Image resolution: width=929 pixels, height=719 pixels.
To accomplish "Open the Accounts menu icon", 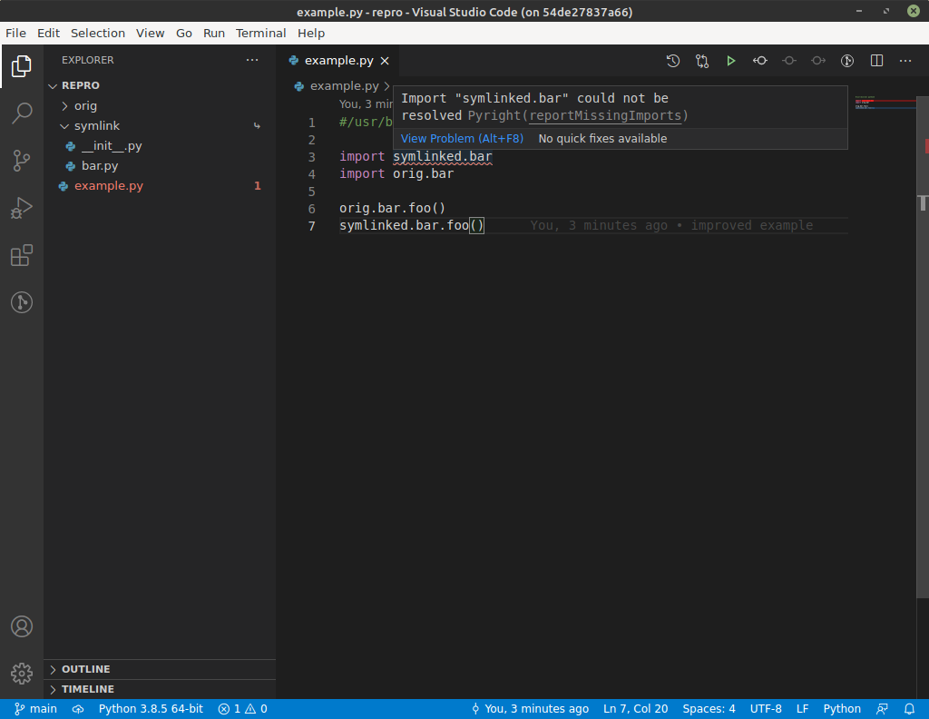I will tap(22, 626).
